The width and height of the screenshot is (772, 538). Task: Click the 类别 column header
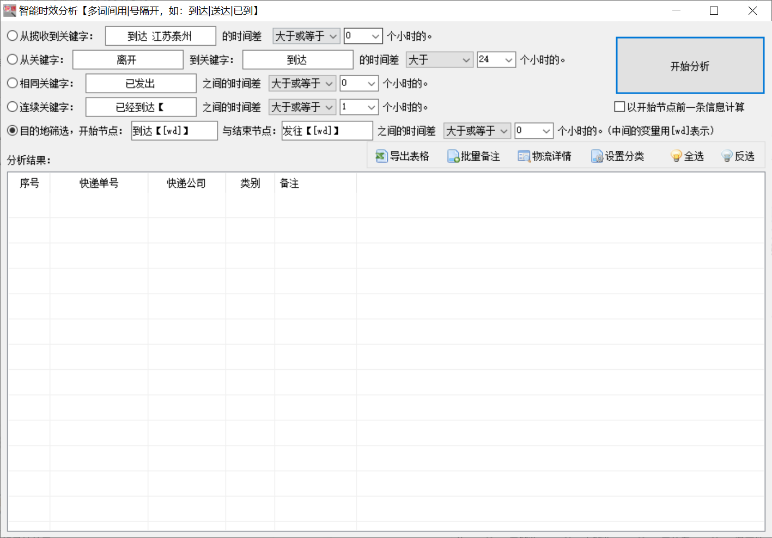click(x=250, y=184)
